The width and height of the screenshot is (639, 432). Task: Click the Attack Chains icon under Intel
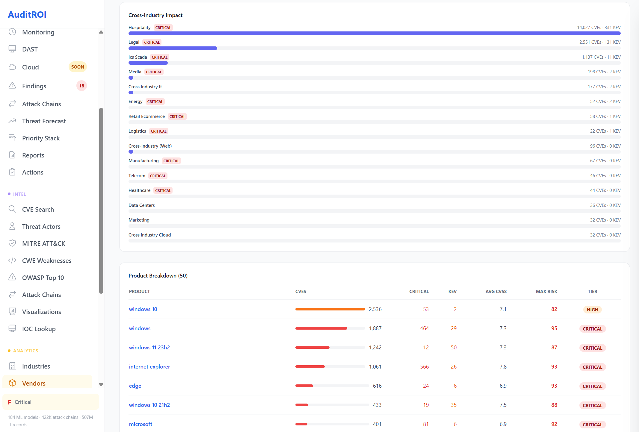pos(12,295)
